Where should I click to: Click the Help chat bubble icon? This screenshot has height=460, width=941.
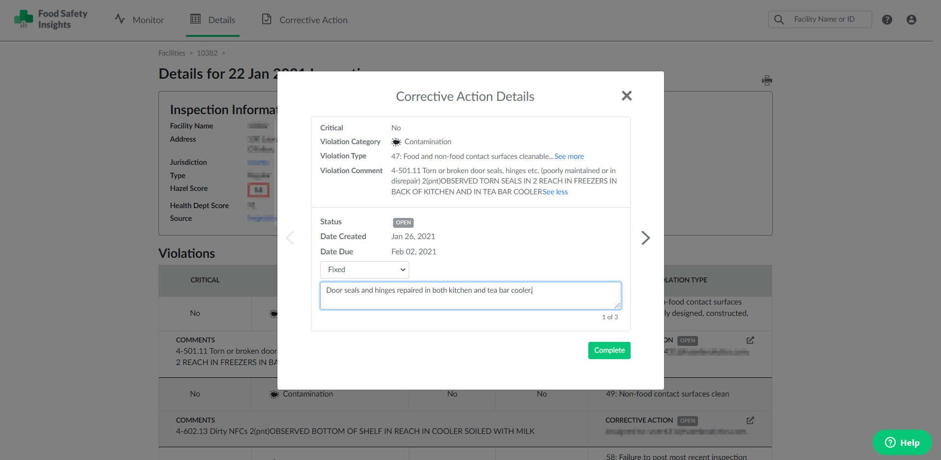pos(889,442)
